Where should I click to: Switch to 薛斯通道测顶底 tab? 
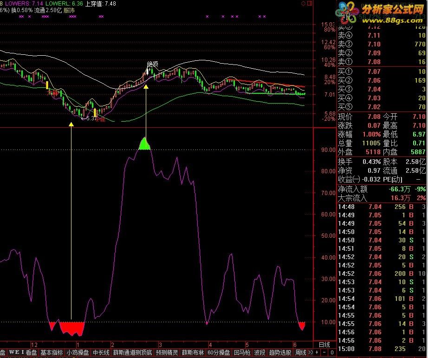click(x=133, y=352)
